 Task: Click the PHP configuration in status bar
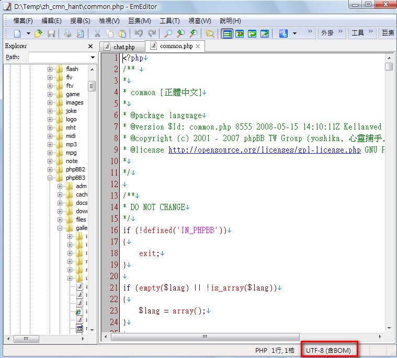[261, 350]
